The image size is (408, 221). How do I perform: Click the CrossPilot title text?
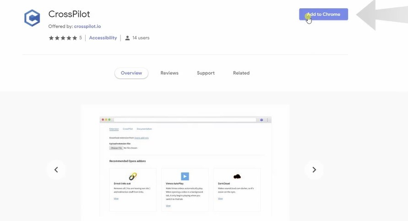[x=69, y=14]
